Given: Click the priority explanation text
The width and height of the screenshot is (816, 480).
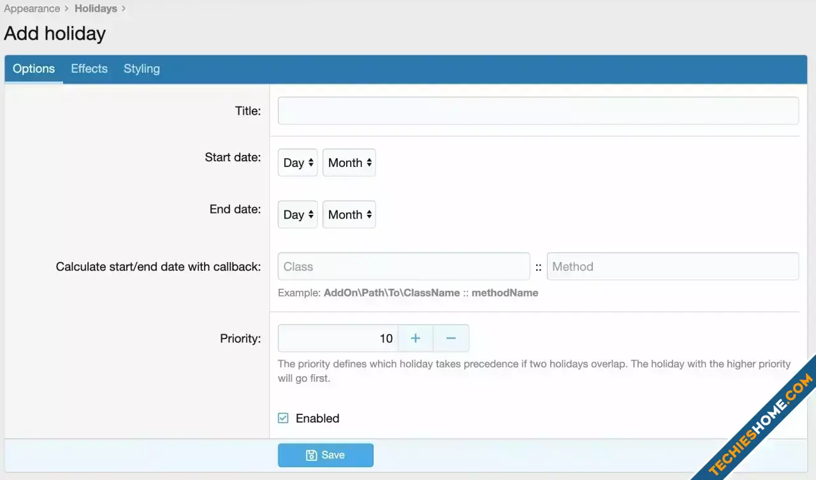Looking at the screenshot, I should [534, 371].
